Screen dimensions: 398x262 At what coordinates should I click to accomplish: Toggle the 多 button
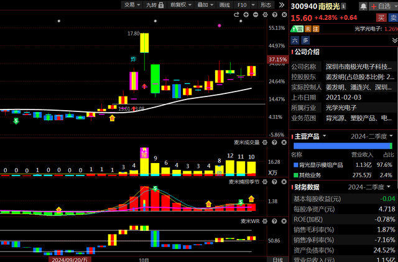point(305,40)
